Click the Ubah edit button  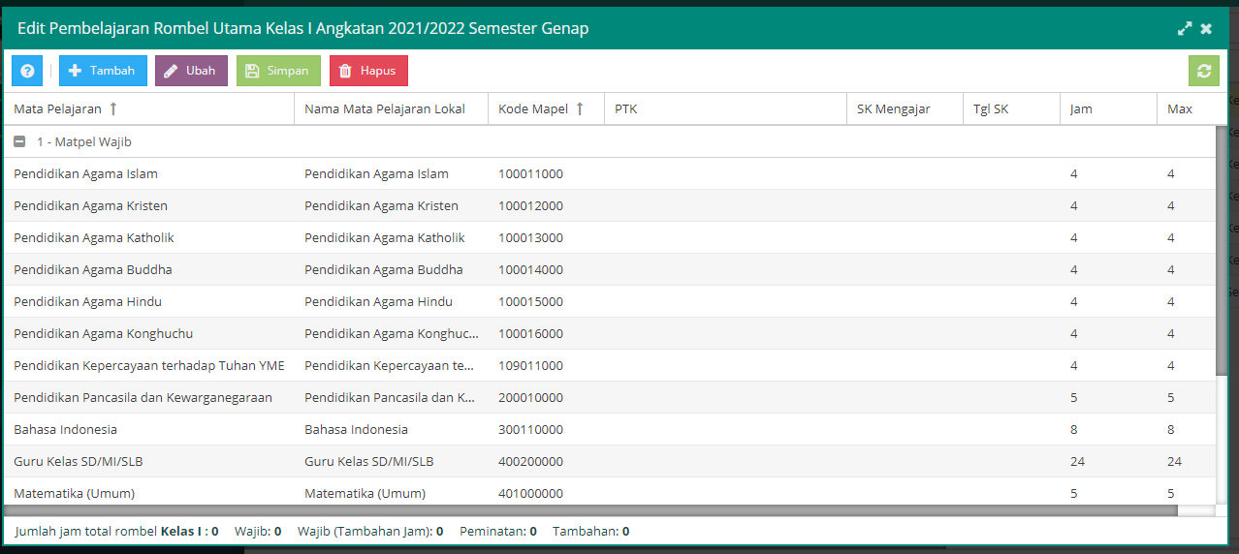191,71
